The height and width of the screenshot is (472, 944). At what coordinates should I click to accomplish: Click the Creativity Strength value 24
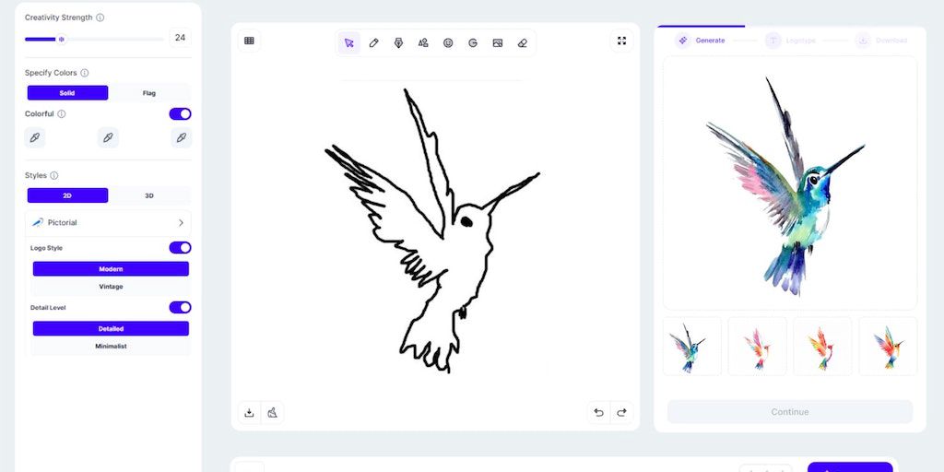coord(180,37)
